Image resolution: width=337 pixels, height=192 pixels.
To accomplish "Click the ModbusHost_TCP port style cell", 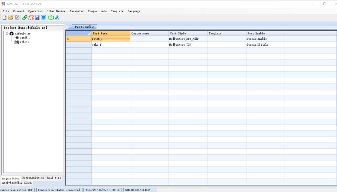I will coord(188,45).
